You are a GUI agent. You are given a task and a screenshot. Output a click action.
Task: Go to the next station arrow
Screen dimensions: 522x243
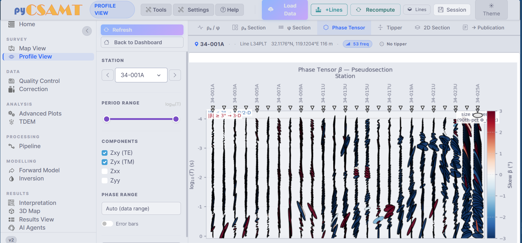point(175,75)
